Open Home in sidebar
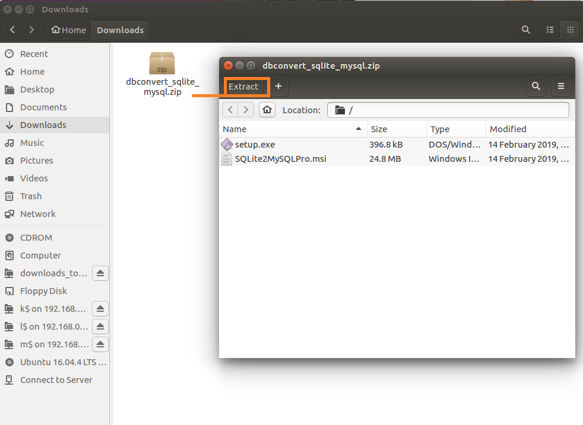Viewport: 583px width, 425px height. [x=55, y=72]
